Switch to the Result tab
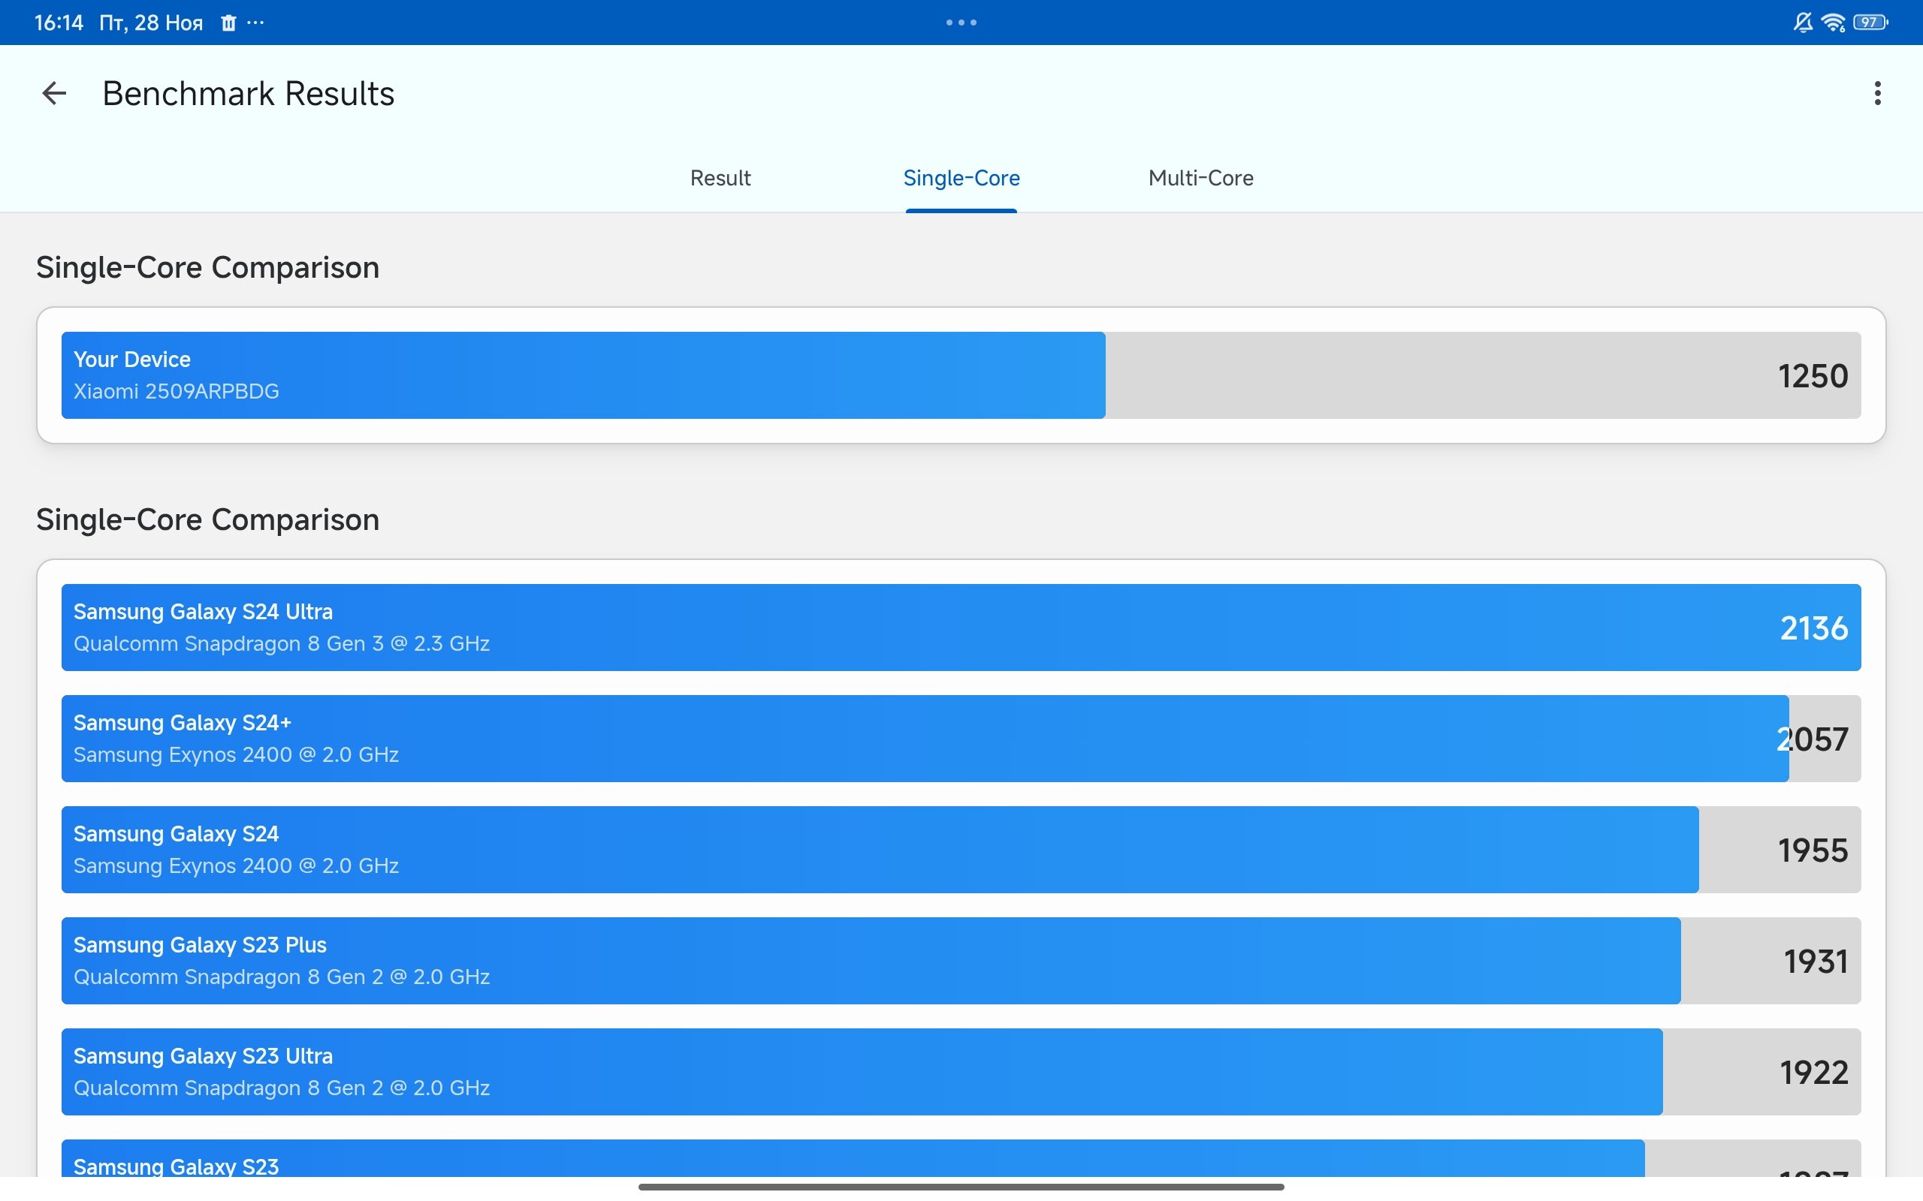 (720, 178)
